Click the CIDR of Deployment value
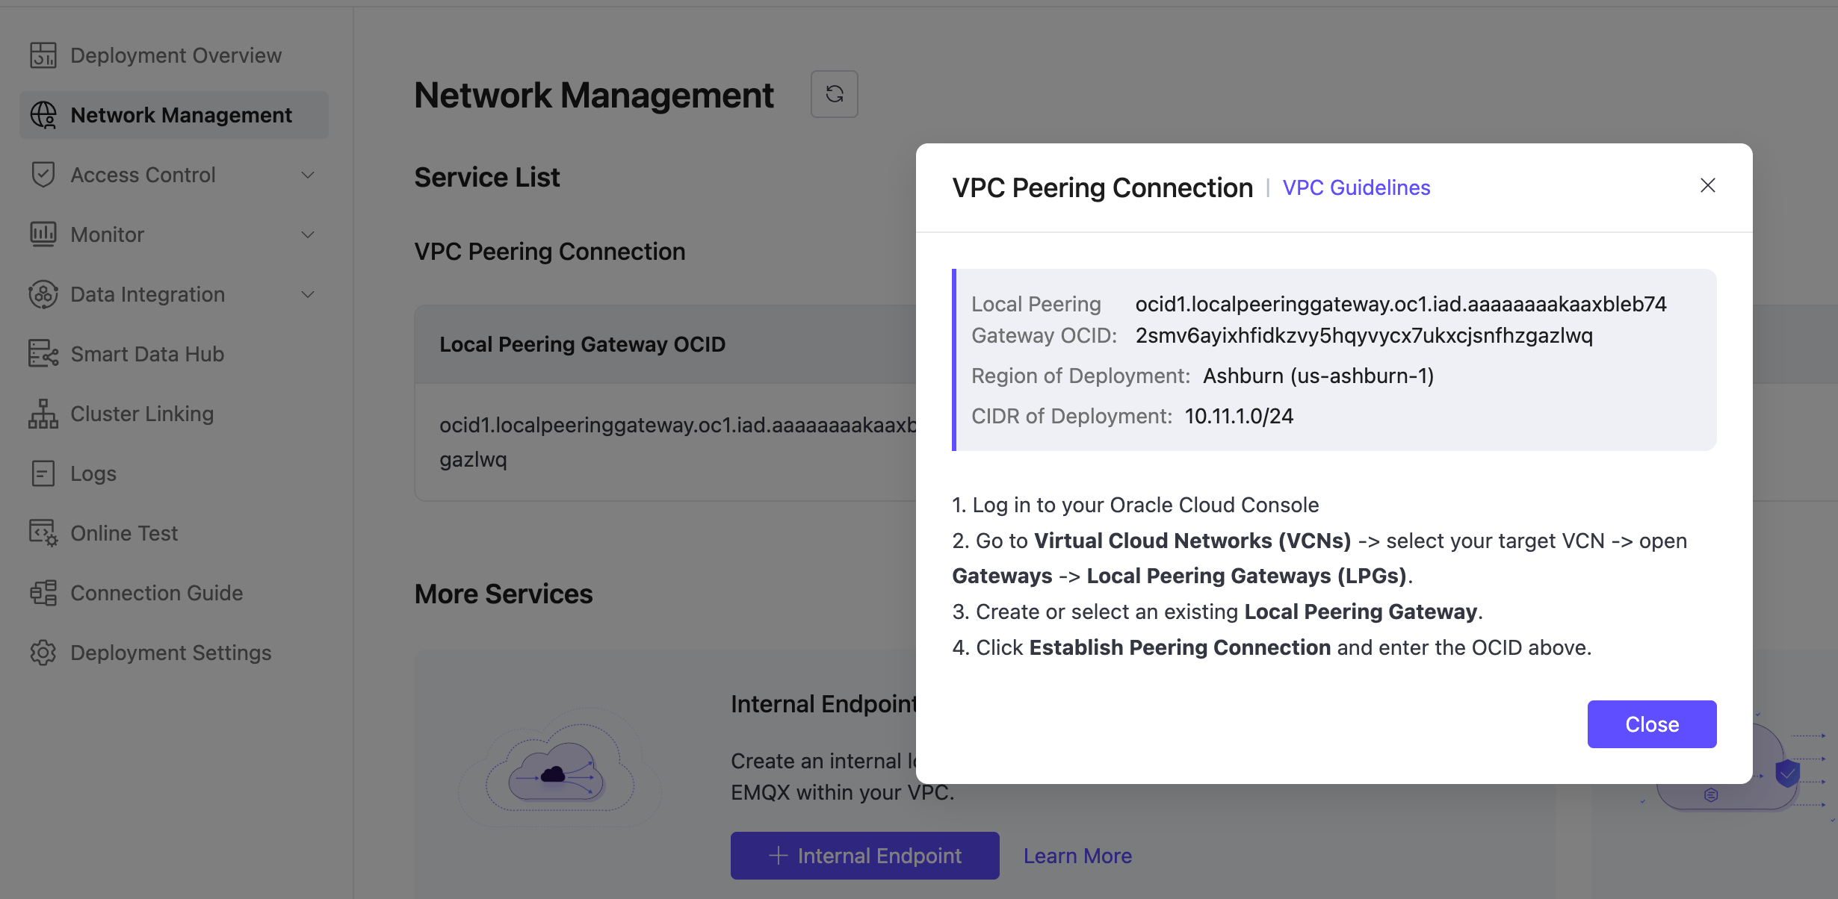The image size is (1838, 899). (x=1239, y=415)
